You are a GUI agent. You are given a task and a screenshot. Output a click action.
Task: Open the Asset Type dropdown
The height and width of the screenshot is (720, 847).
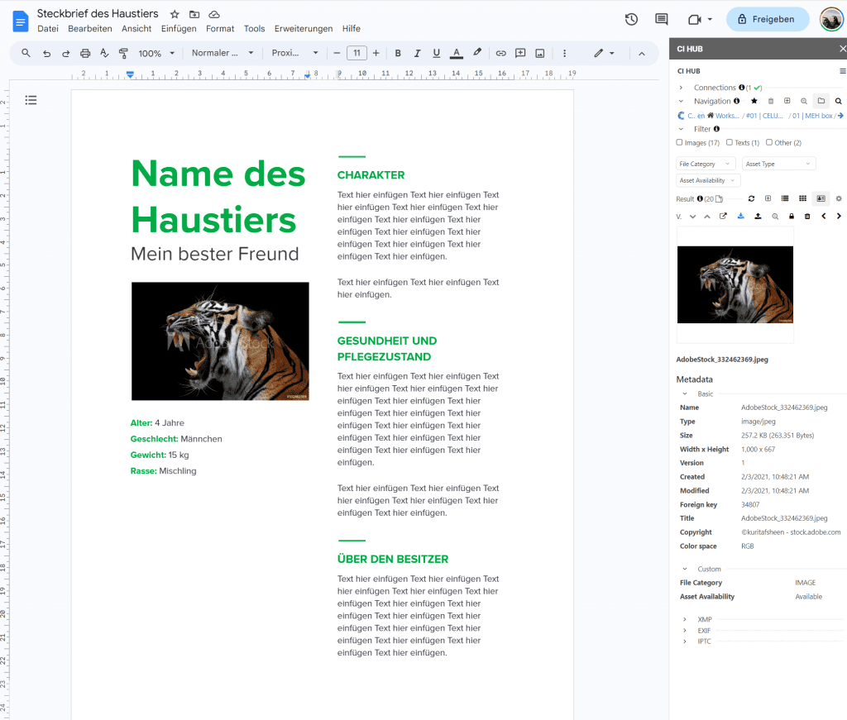click(x=778, y=163)
